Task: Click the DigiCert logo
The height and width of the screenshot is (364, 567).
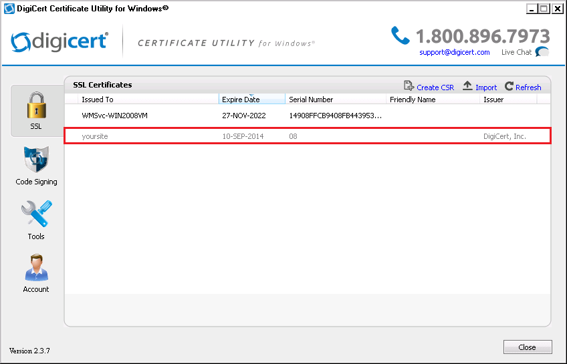Action: click(x=60, y=41)
